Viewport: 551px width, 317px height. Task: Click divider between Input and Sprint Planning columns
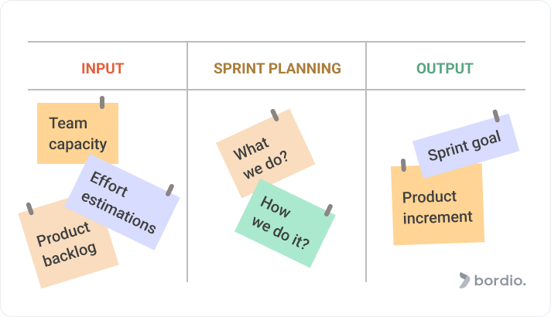(x=187, y=186)
